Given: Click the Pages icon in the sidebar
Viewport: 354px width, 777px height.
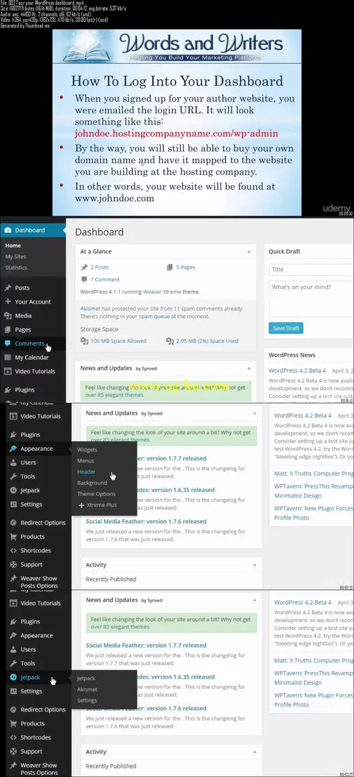Looking at the screenshot, I should pyautogui.click(x=8, y=330).
